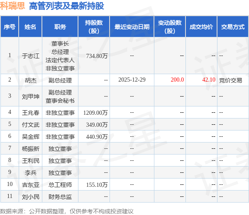Image resolution: width=249 pixels, height=215 pixels.
Task: Click the red 200.0 changed shares value
Action: pos(177,80)
